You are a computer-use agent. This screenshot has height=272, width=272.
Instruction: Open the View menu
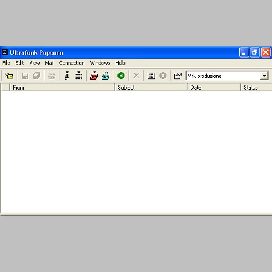click(34, 63)
